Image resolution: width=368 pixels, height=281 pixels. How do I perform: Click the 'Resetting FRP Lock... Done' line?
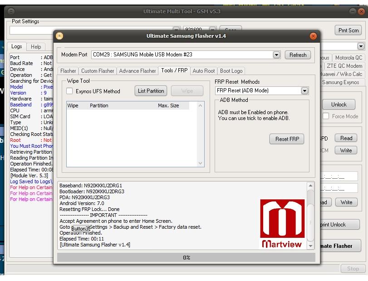(89, 209)
